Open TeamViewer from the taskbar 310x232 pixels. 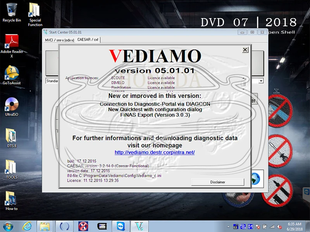pos(121,226)
